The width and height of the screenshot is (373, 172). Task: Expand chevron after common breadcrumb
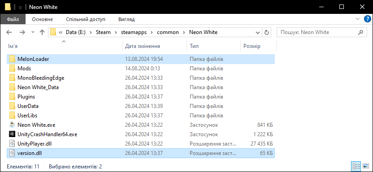coord(184,32)
